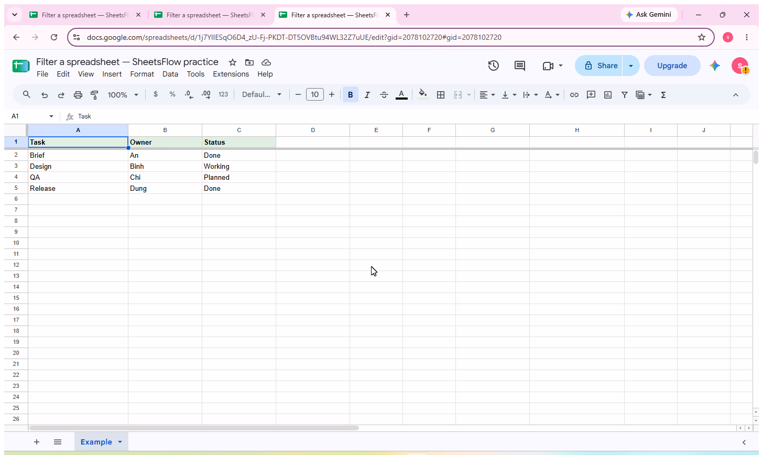Open the toolbar search menus tool
Image resolution: width=763 pixels, height=455 pixels.
27,95
